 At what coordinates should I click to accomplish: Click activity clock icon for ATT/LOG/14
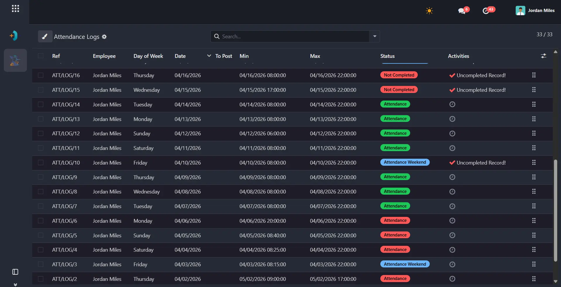point(452,104)
